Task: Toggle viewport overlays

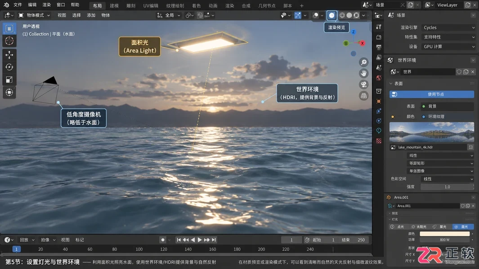Action: pyautogui.click(x=316, y=15)
